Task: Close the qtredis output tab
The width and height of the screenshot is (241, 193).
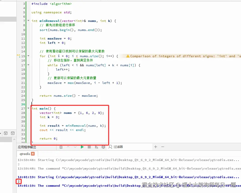Action: click(x=33, y=154)
